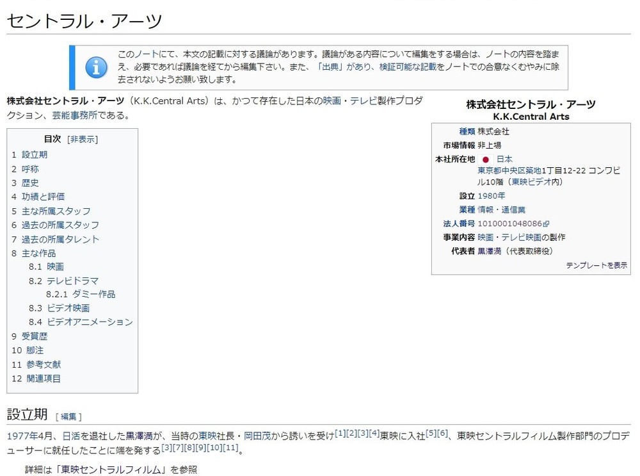The height and width of the screenshot is (476, 640).
Task: Click the Japan flag icon in the infobox
Action: click(x=486, y=160)
